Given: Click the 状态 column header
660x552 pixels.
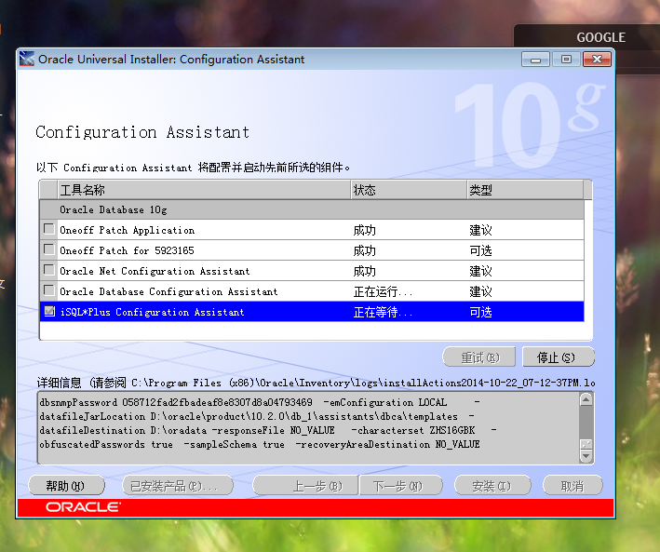Looking at the screenshot, I should [x=409, y=190].
